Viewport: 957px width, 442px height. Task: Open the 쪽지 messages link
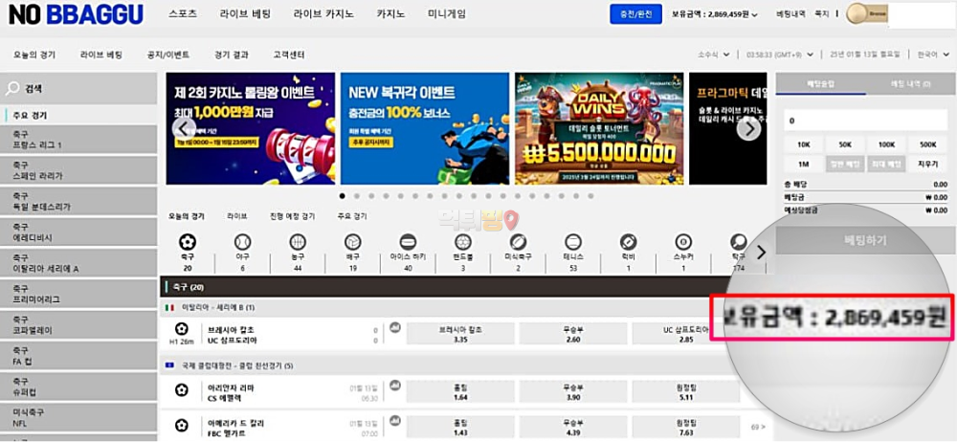coord(821,13)
